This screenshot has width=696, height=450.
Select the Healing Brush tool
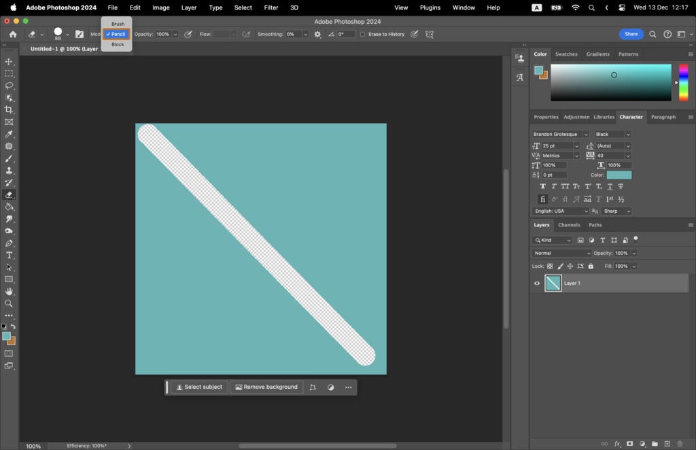pyautogui.click(x=10, y=146)
